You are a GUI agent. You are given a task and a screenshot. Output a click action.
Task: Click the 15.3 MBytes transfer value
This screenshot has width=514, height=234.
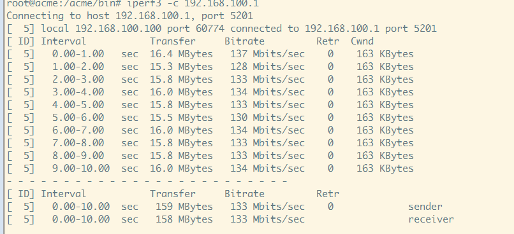[x=181, y=67]
